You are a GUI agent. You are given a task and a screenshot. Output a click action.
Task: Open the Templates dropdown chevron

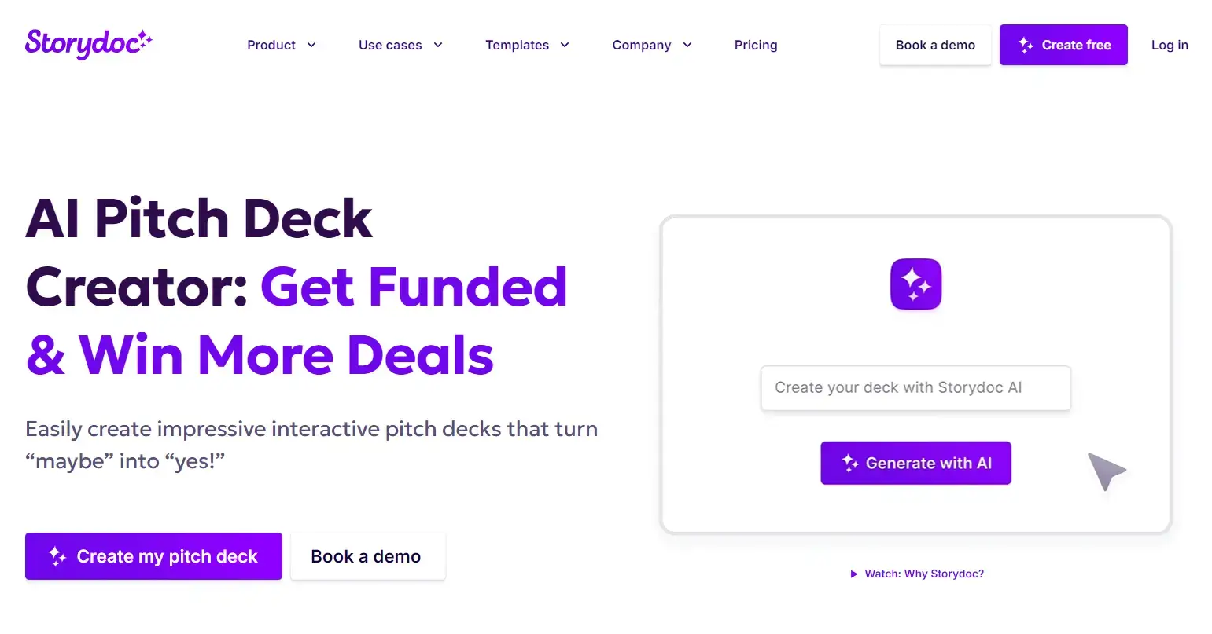click(x=565, y=45)
